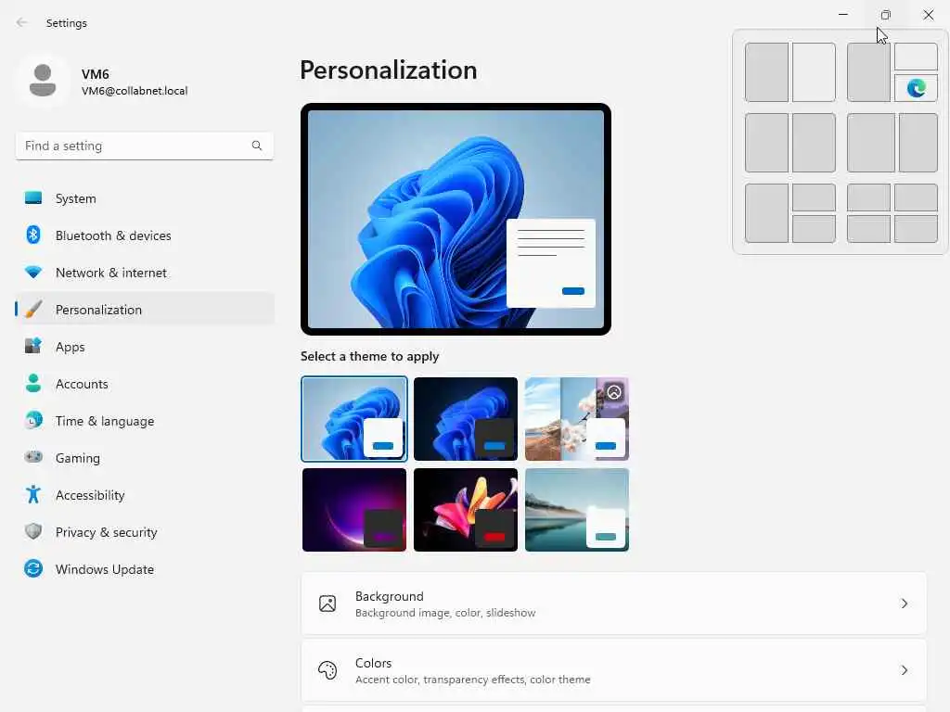
Task: Open Accounts settings
Action: click(x=144, y=384)
